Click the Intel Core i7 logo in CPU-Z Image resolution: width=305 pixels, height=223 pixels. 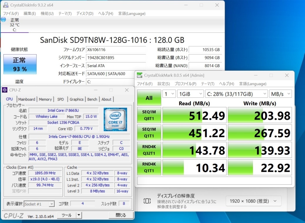115,119
